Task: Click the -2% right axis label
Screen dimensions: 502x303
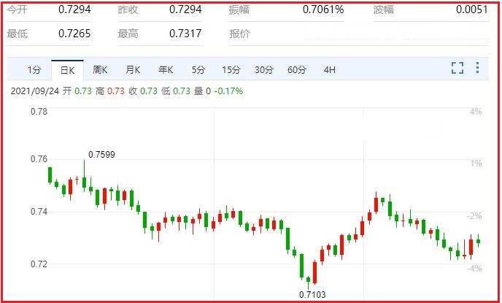Action: tap(474, 216)
